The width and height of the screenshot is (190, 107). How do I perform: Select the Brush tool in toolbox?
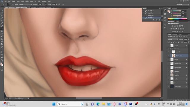click(2, 29)
